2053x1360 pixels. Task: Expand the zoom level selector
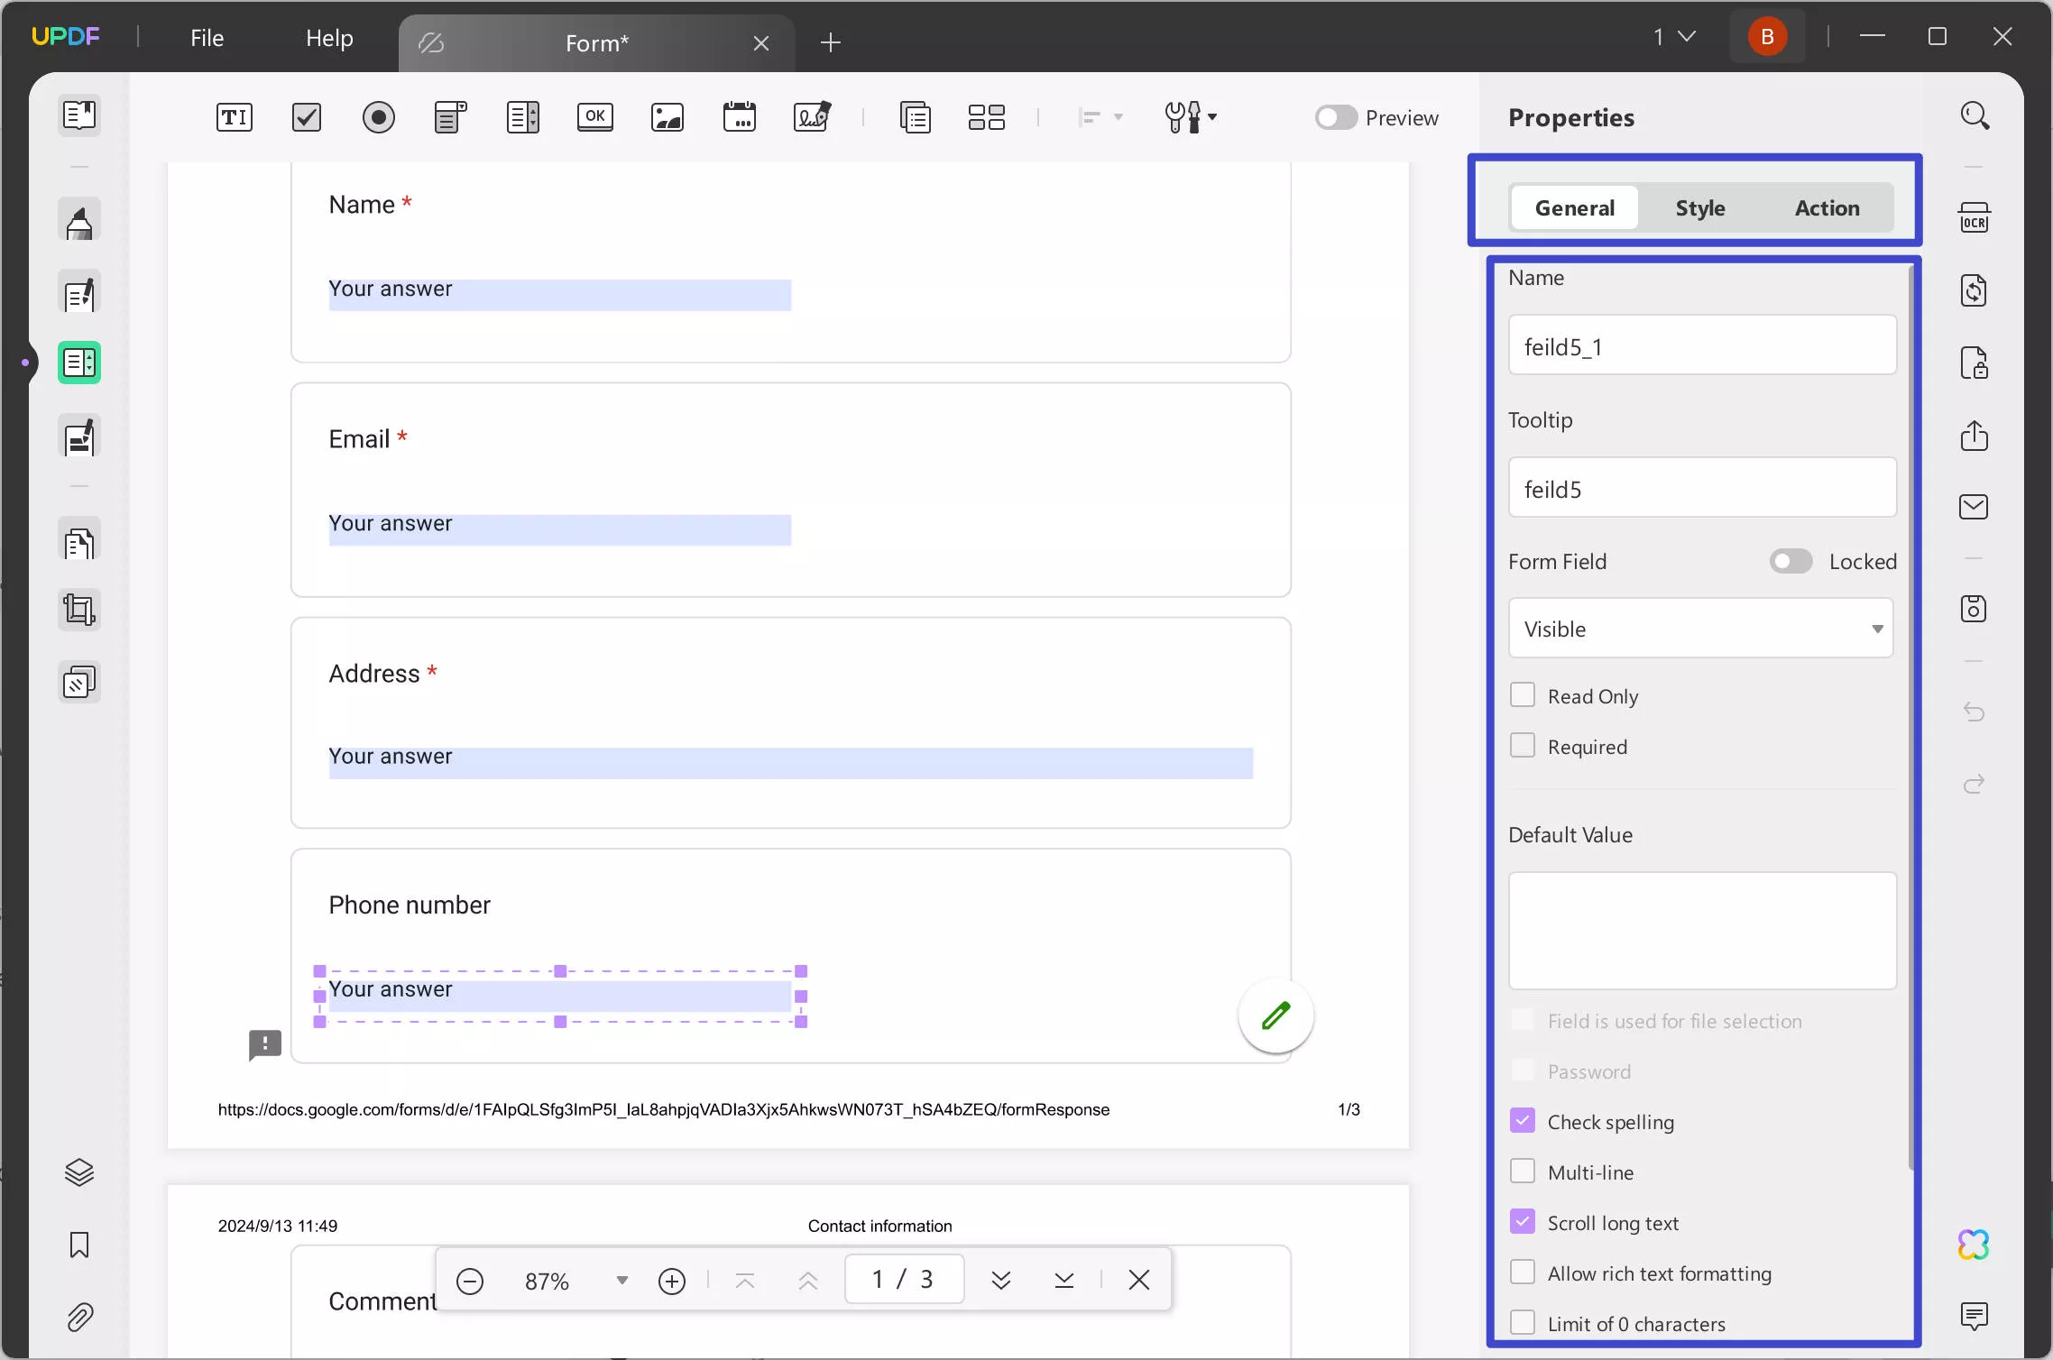621,1281
